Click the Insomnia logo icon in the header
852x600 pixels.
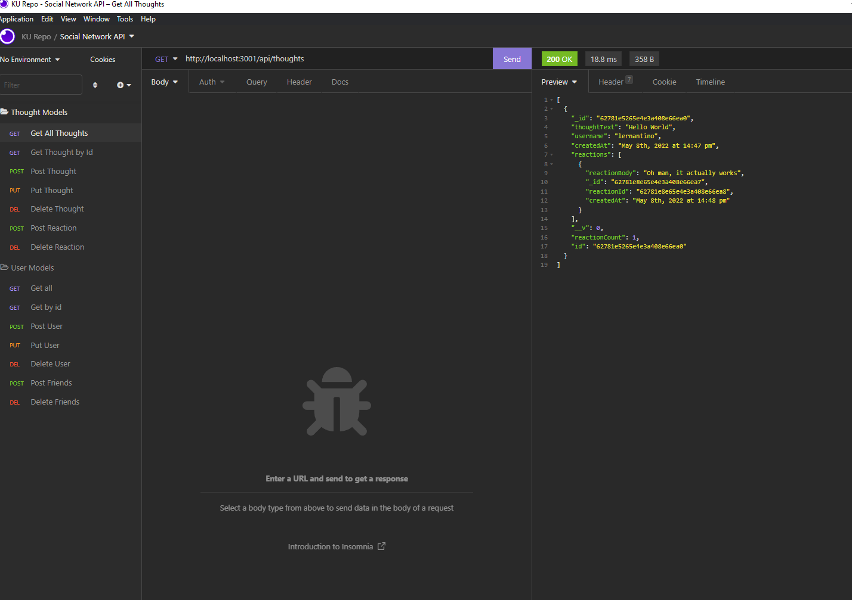[x=8, y=36]
